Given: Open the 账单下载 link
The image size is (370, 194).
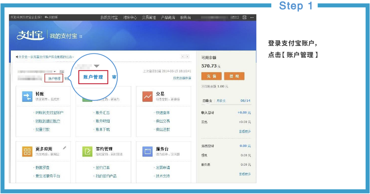Looking at the screenshot, I should click(x=103, y=129).
